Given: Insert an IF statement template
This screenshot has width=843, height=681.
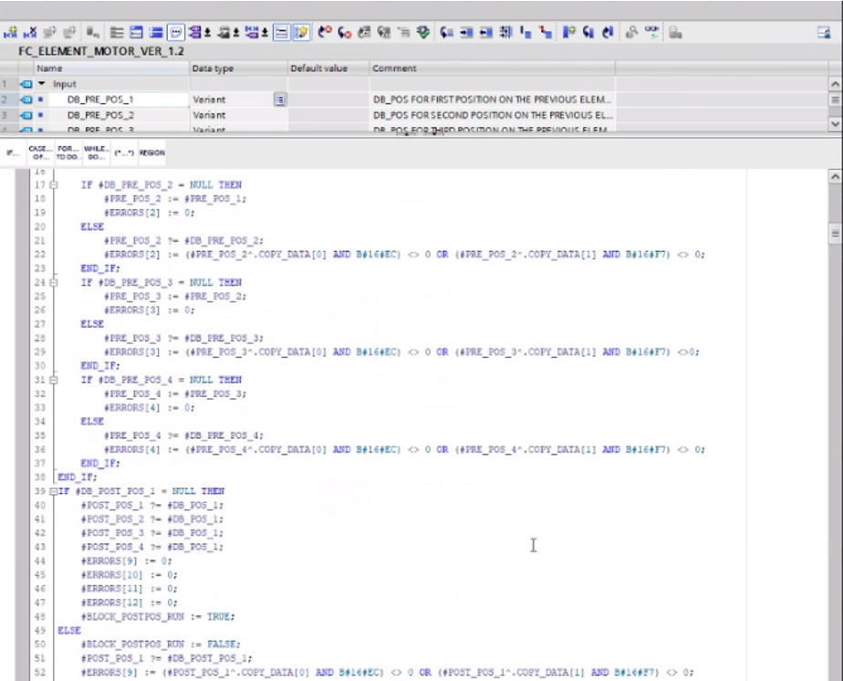Looking at the screenshot, I should tap(13, 152).
